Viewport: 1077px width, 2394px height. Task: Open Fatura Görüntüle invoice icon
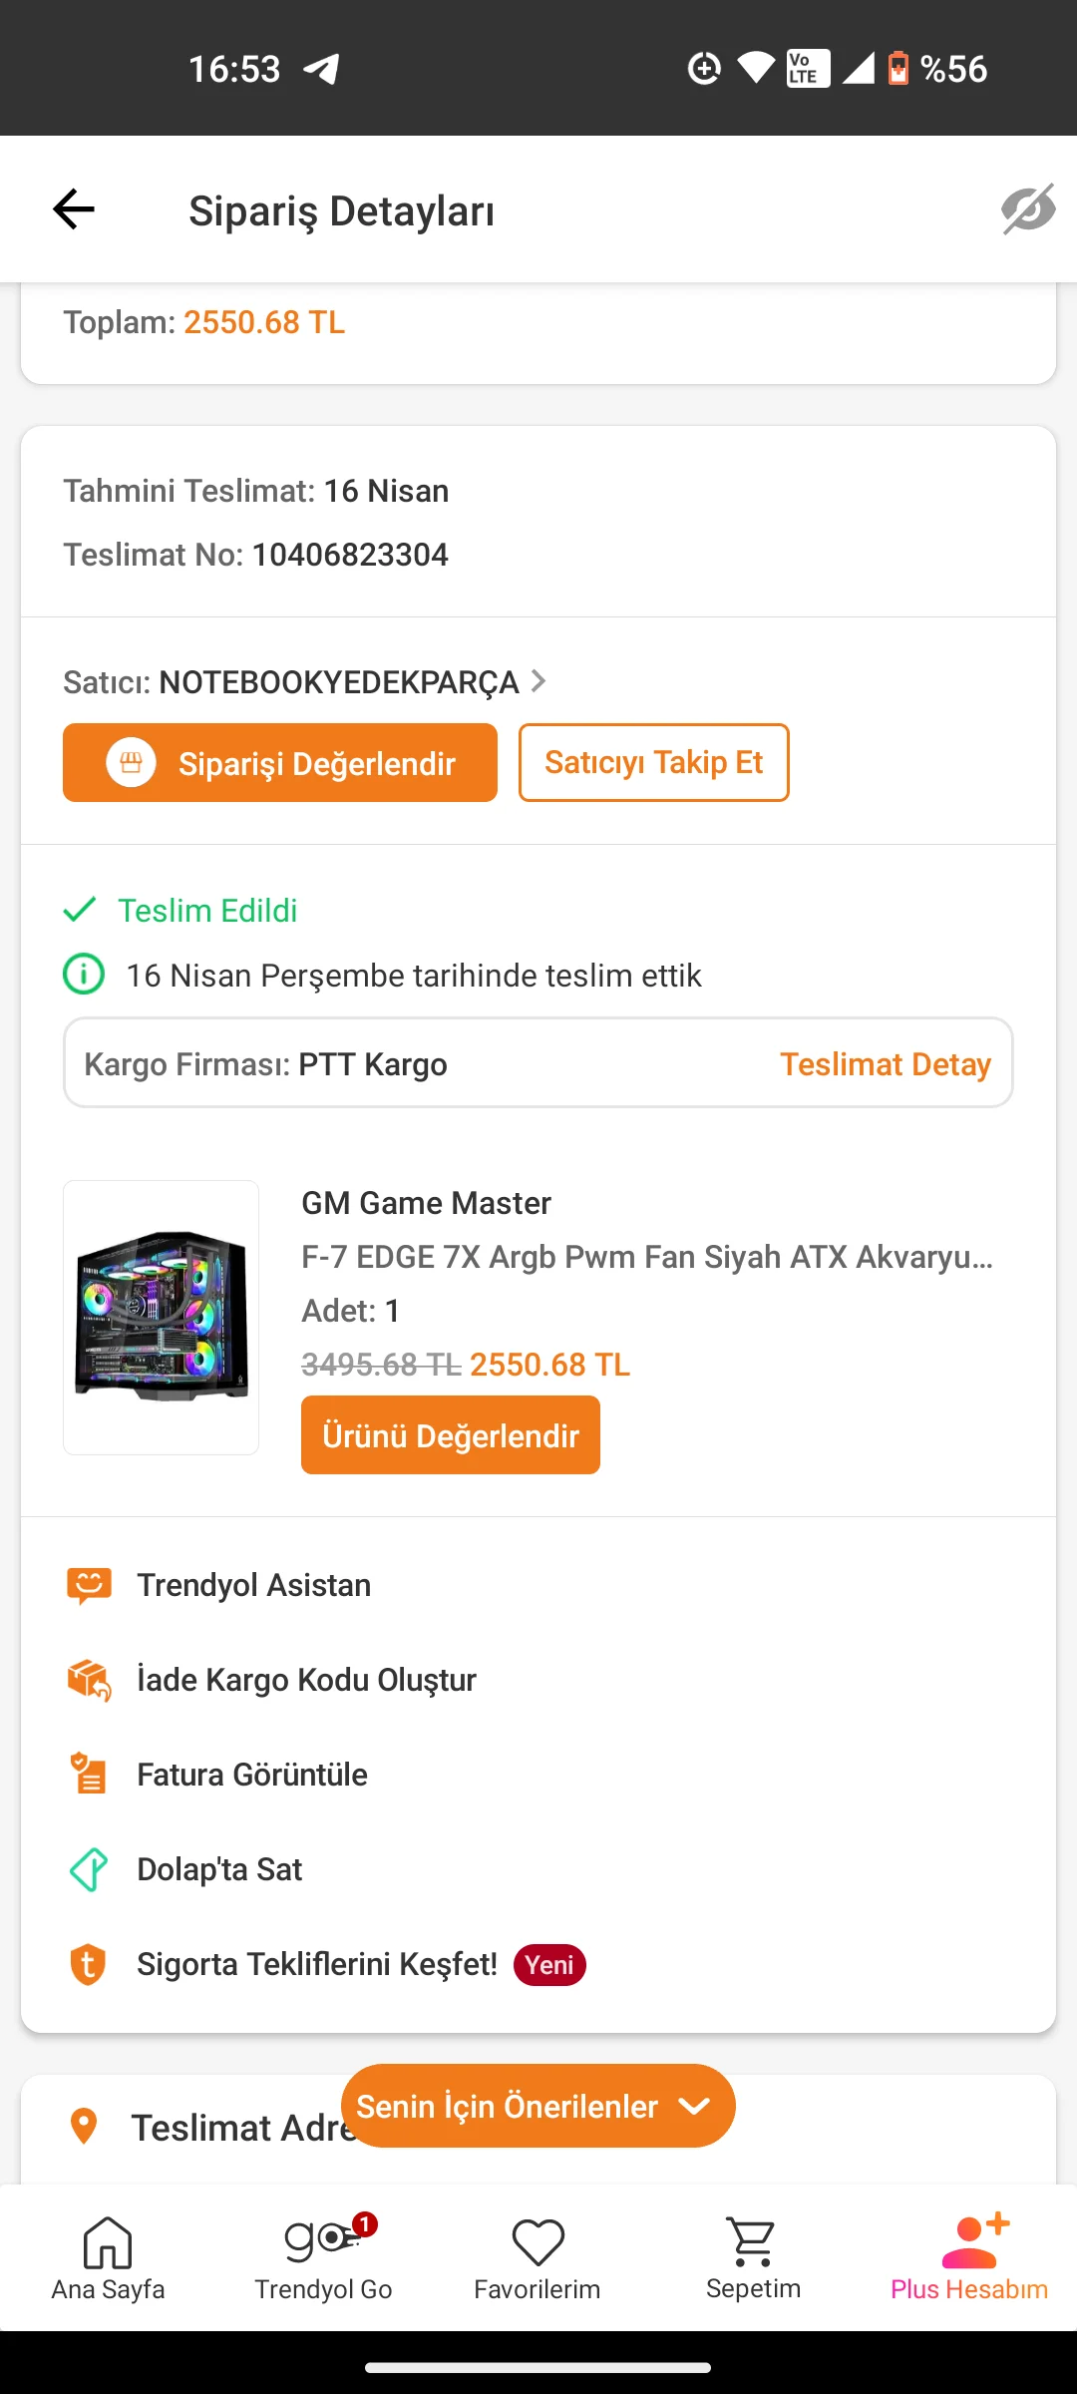(89, 1775)
